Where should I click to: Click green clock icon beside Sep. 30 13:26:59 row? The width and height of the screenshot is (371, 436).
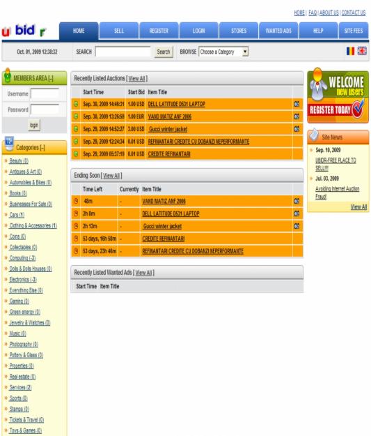pos(76,116)
